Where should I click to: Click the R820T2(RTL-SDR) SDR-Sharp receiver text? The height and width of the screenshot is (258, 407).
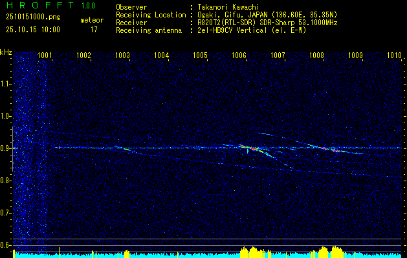267,23
